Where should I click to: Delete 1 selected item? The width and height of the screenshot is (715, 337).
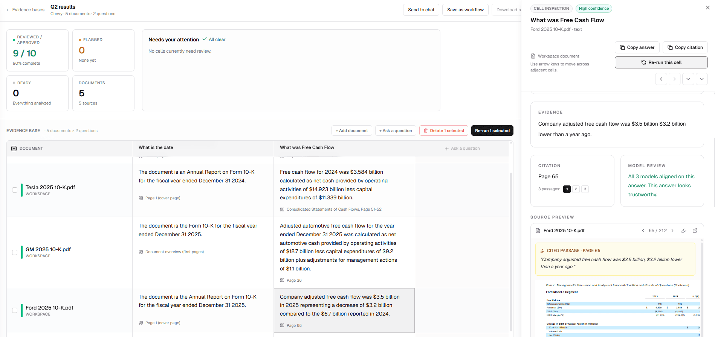444,131
